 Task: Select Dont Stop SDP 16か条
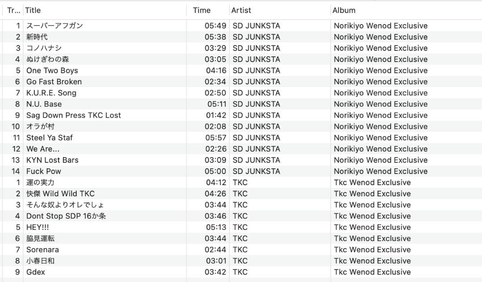66,216
